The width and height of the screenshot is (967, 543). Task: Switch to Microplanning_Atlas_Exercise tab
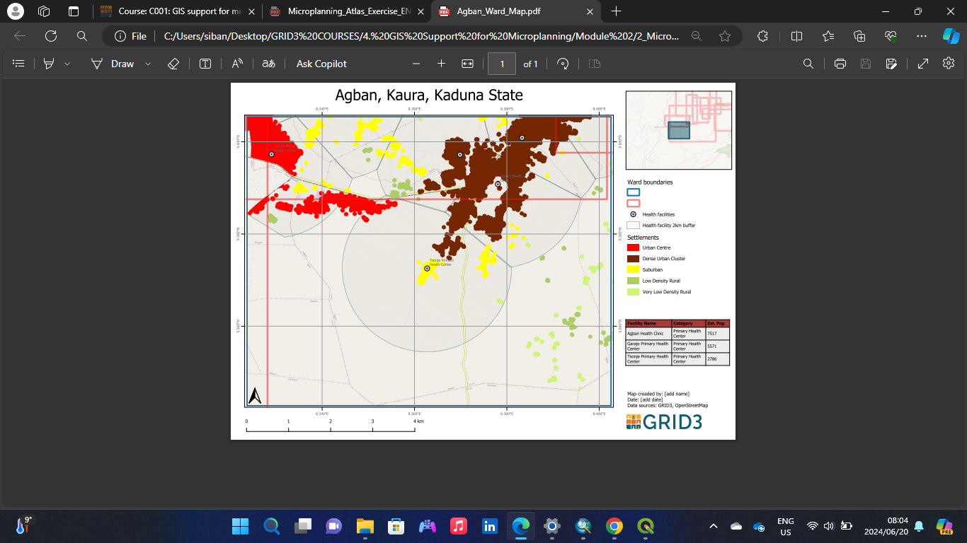(346, 11)
